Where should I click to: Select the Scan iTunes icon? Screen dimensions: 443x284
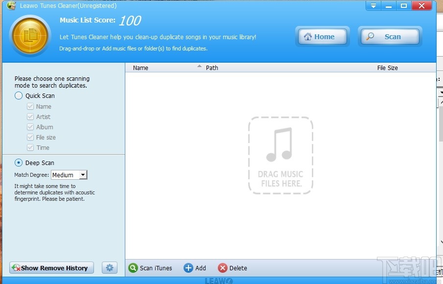click(133, 268)
